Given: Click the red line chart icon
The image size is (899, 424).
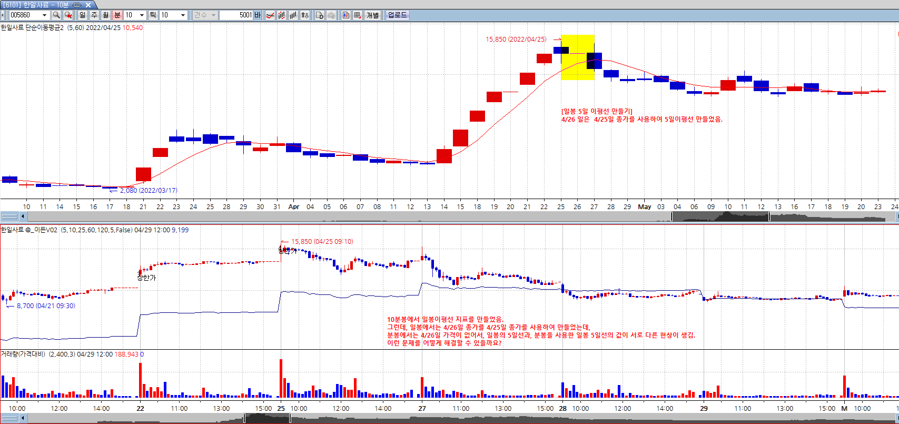Looking at the screenshot, I should click(x=270, y=15).
